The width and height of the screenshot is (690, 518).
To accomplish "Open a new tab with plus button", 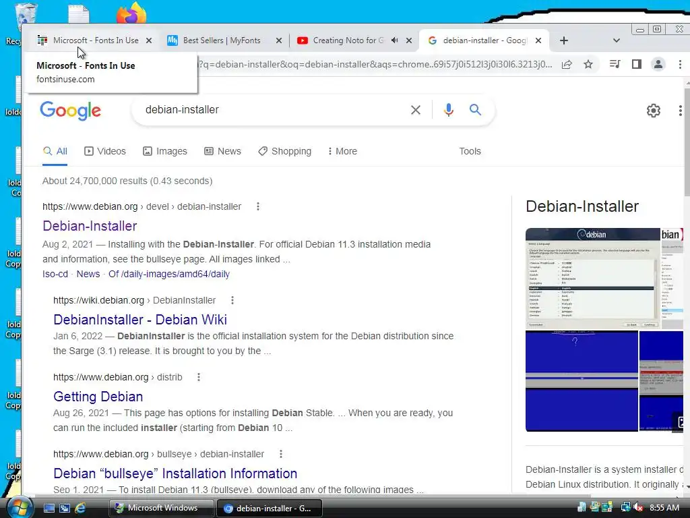I will tap(564, 40).
